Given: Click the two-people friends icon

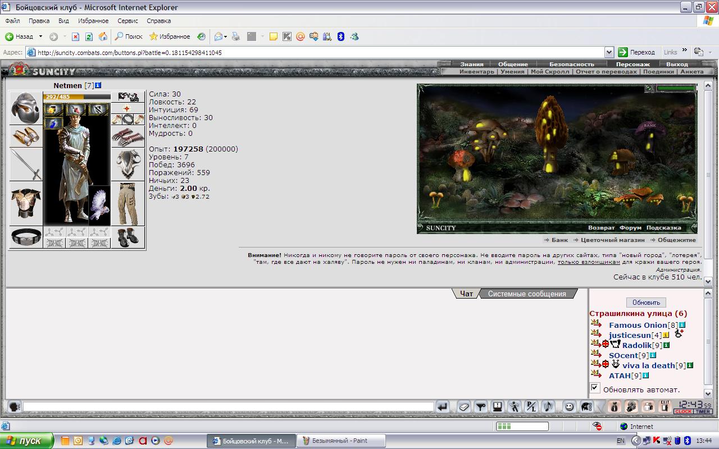Looking at the screenshot, I should pos(648,407).
